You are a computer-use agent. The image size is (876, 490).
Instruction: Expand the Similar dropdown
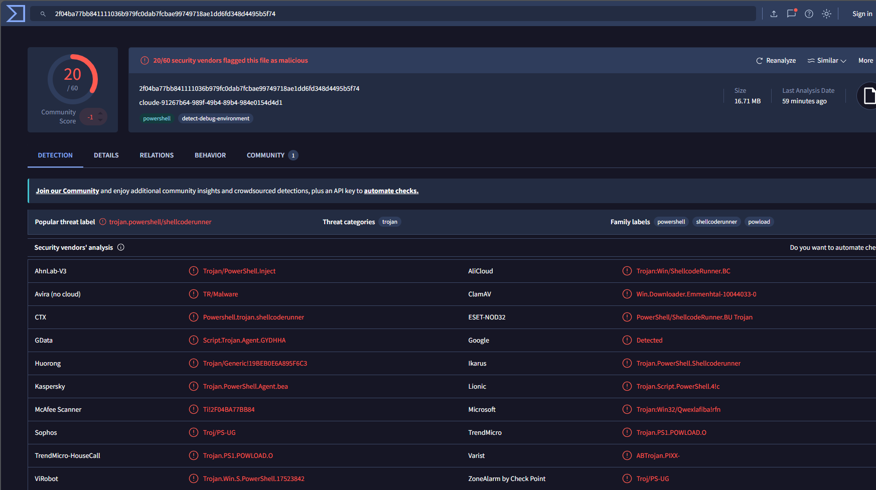(x=827, y=61)
